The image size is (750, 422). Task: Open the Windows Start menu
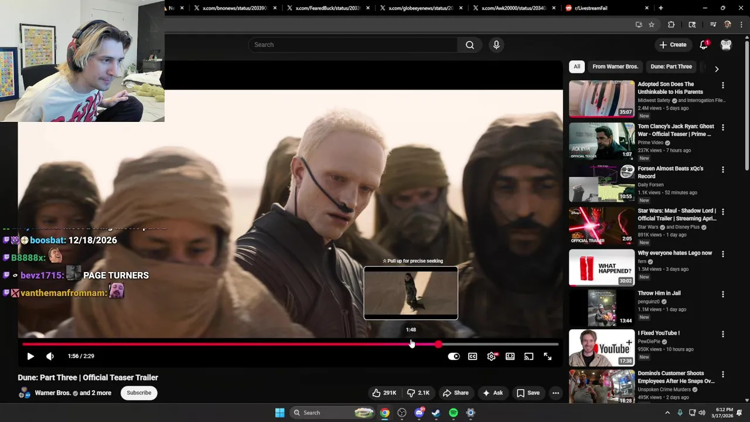pyautogui.click(x=279, y=413)
